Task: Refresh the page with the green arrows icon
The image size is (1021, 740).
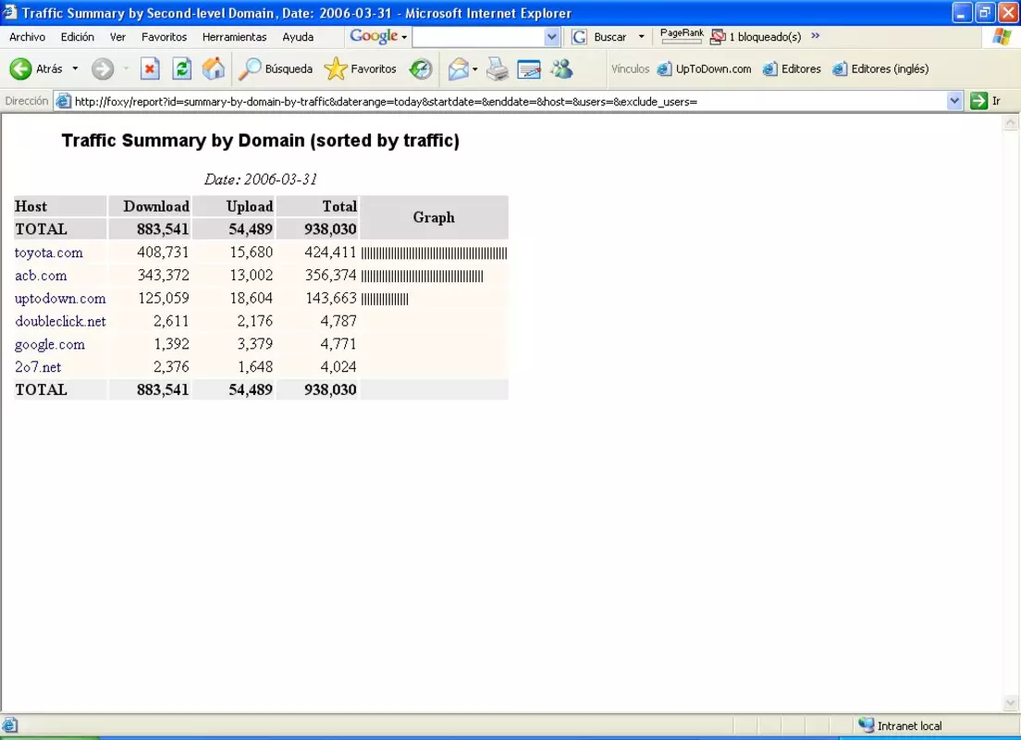Action: pyautogui.click(x=181, y=68)
